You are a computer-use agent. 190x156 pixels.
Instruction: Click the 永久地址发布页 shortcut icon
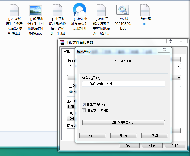[79, 10]
